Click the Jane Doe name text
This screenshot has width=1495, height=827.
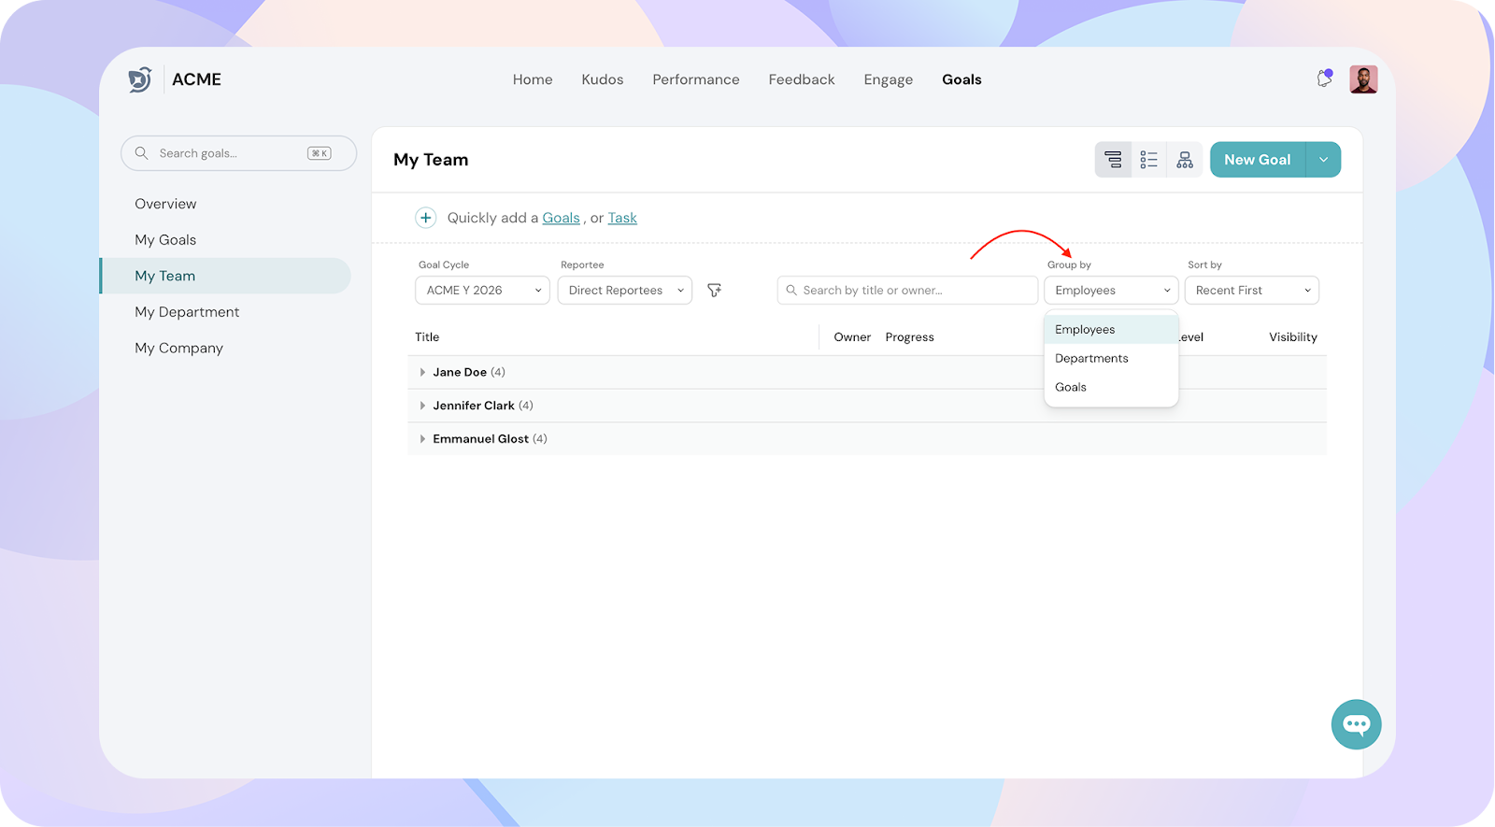pos(460,372)
